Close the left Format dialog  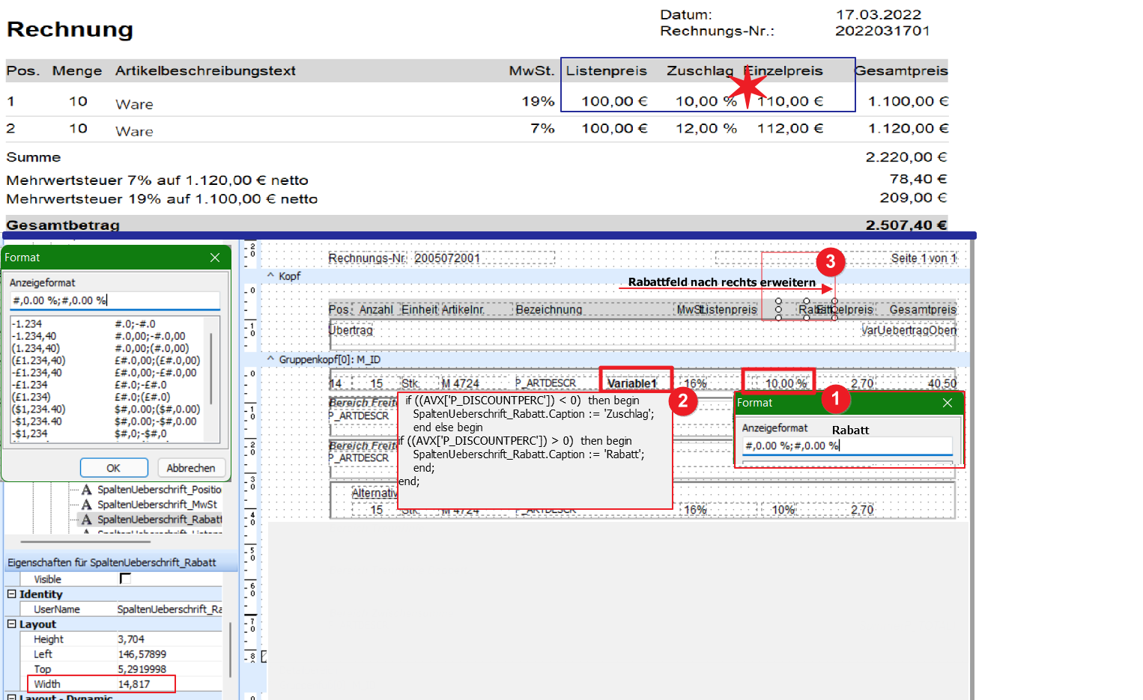pyautogui.click(x=215, y=258)
